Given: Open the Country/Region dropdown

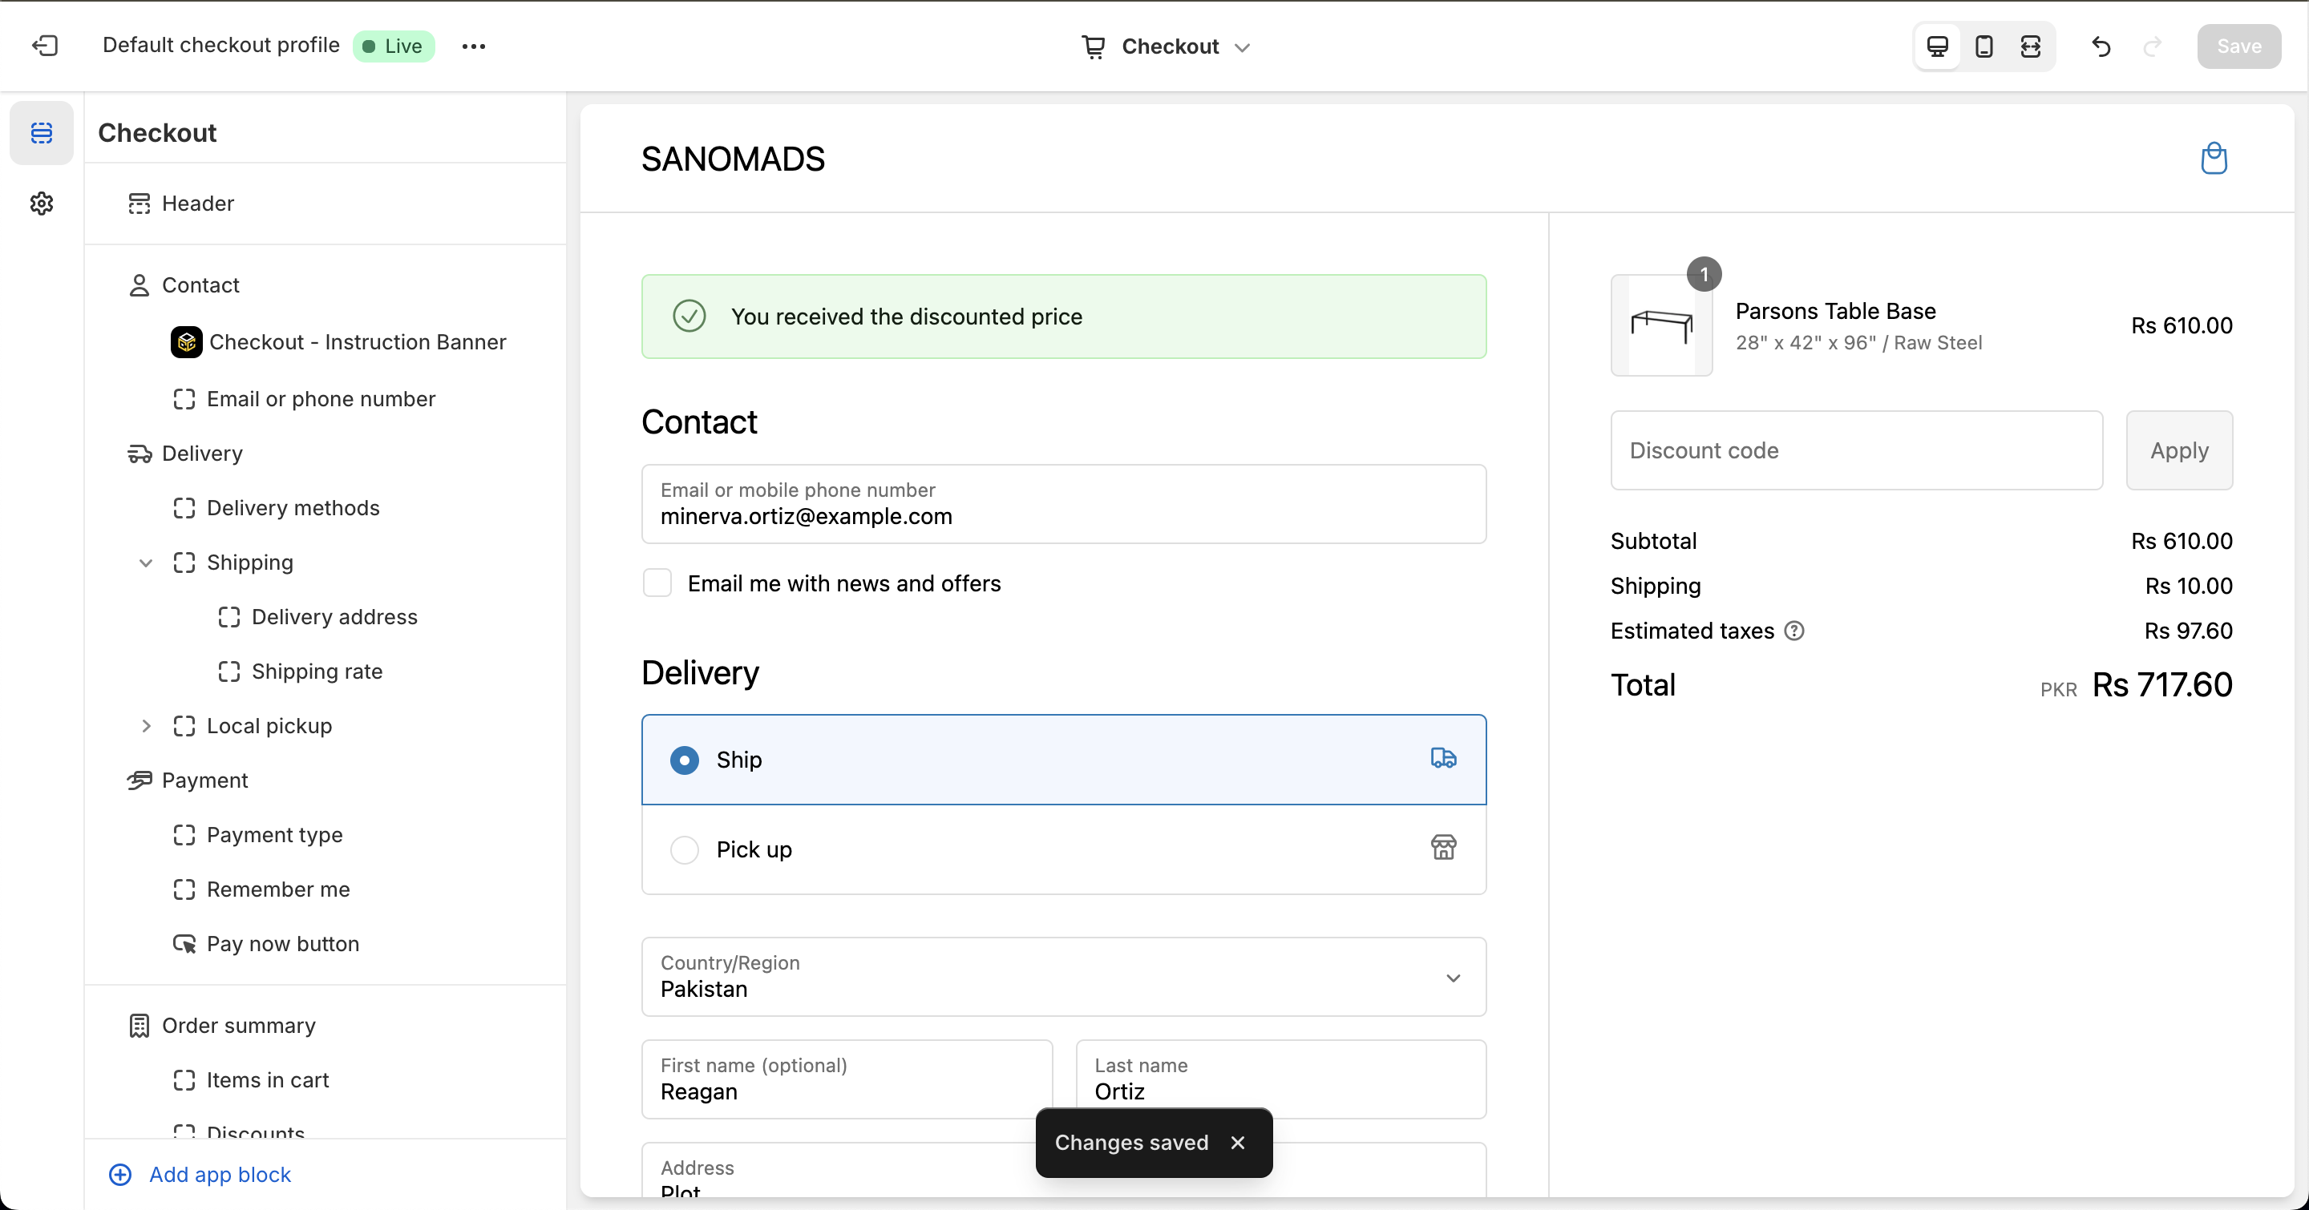Looking at the screenshot, I should [x=1063, y=976].
